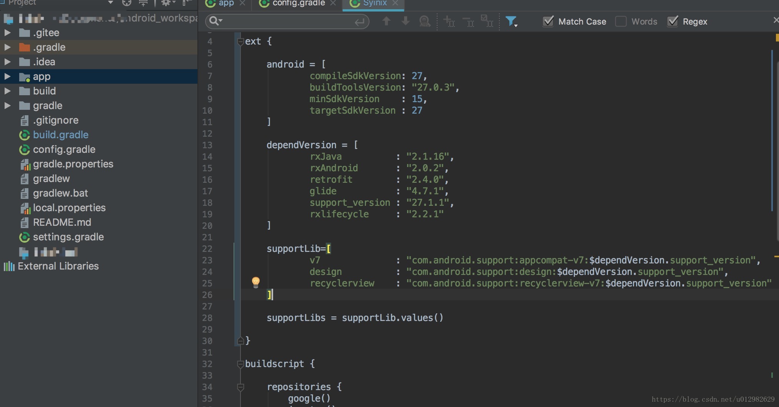Click the hide Project panel icon
Screen dimensions: 779x407
coord(187,3)
